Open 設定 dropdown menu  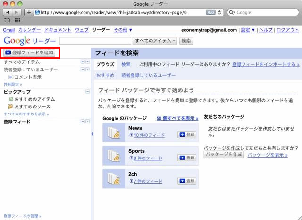click(248, 30)
